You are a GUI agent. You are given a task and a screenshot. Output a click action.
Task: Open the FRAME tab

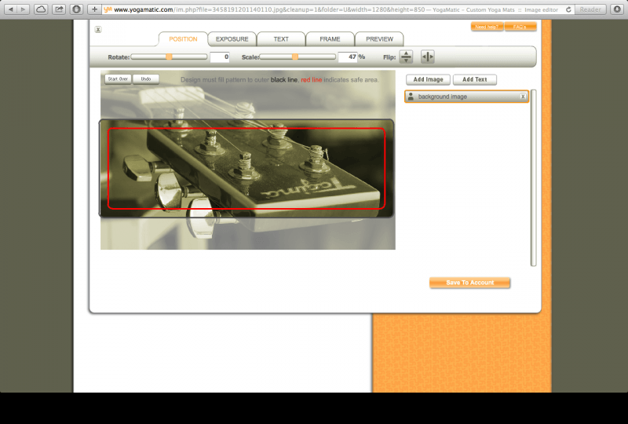click(x=330, y=39)
